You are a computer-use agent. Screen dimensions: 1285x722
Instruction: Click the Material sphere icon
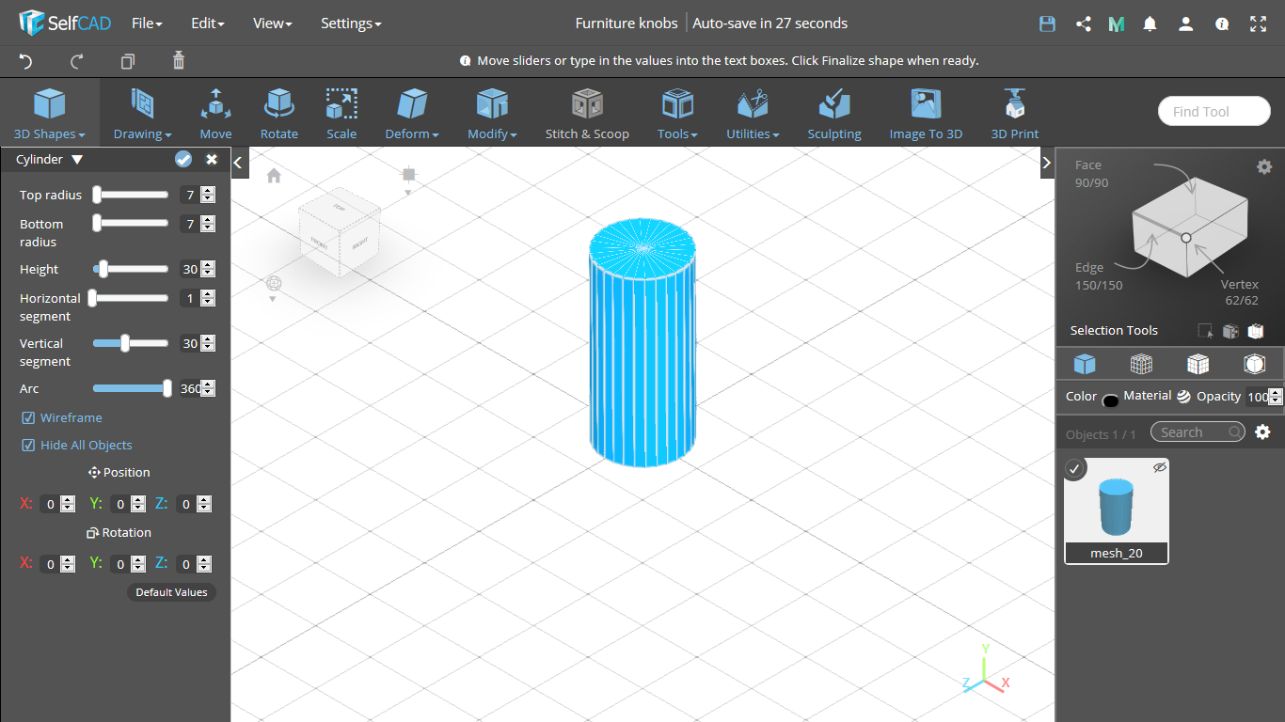(x=1183, y=397)
